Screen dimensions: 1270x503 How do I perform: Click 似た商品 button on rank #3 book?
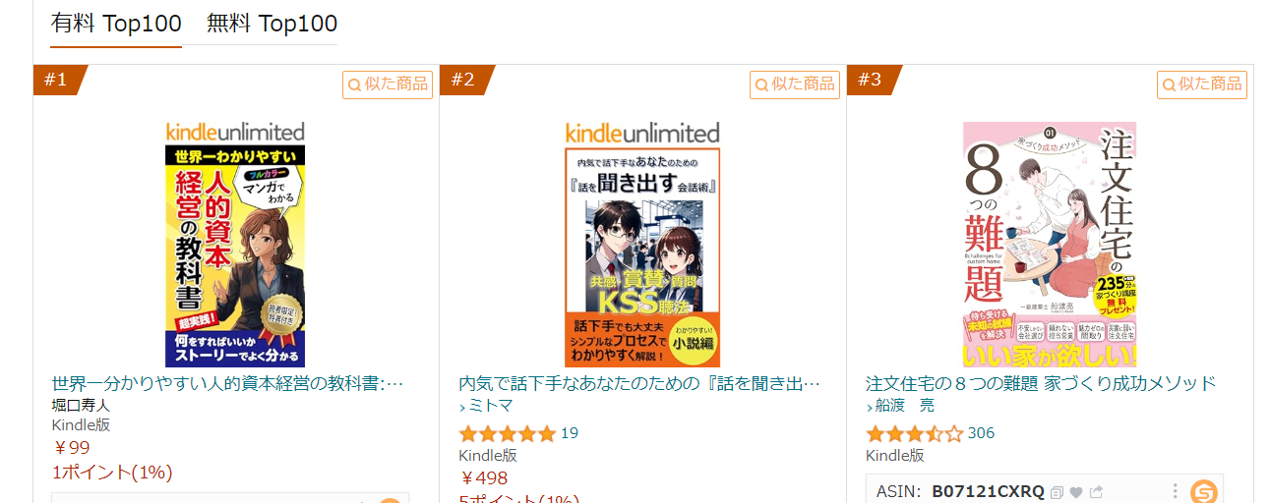click(1202, 84)
